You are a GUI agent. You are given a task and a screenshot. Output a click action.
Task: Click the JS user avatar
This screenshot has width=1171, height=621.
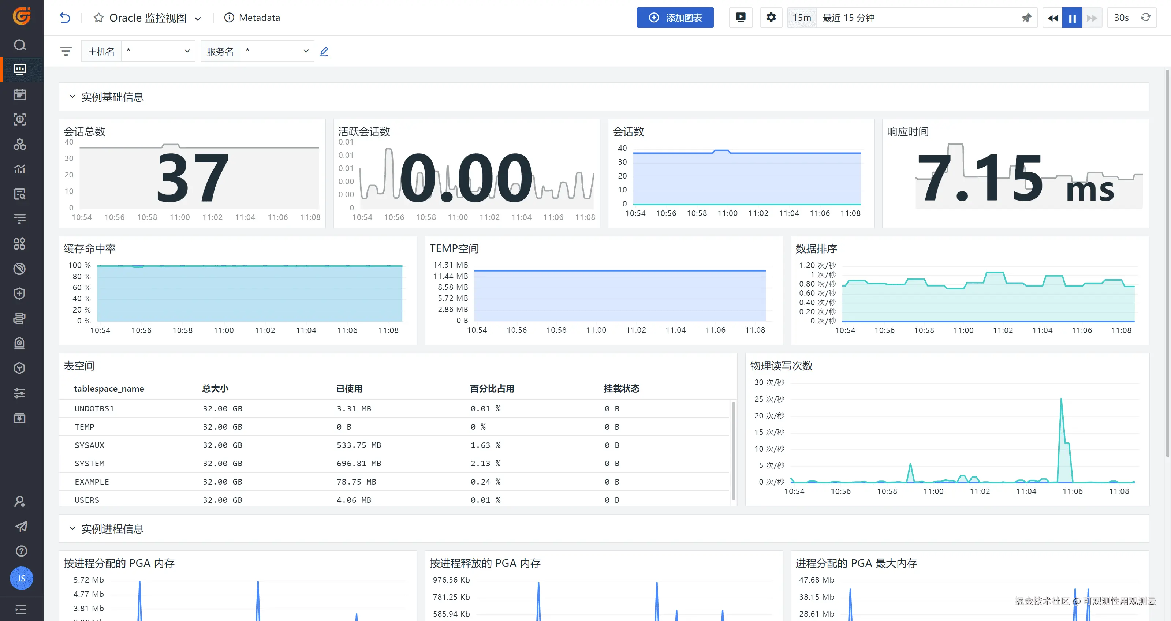pos(21,578)
